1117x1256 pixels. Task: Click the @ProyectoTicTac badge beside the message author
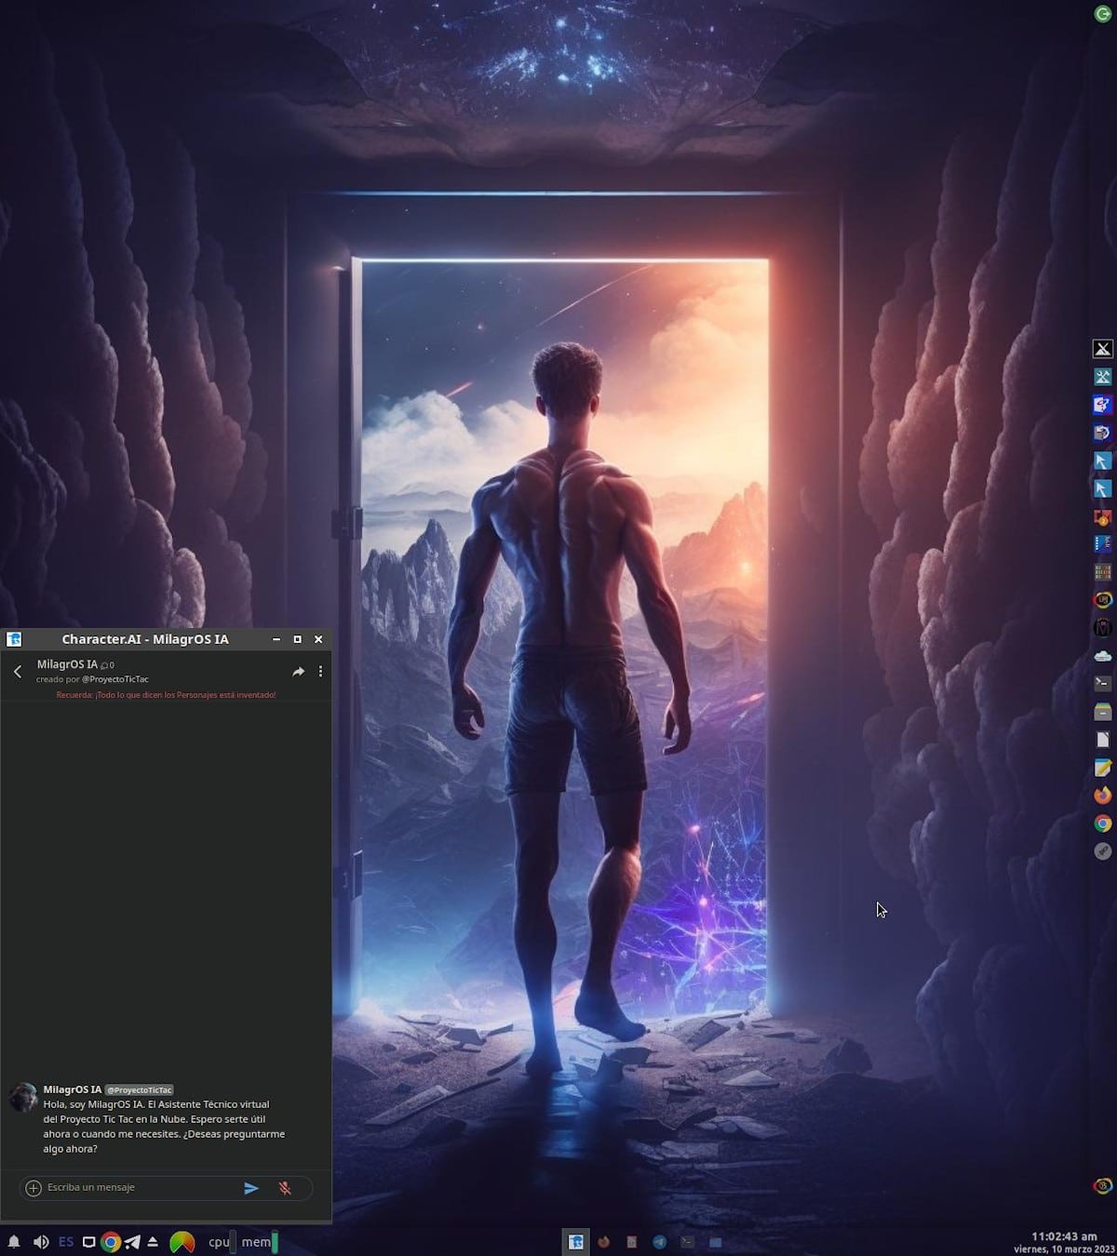click(x=139, y=1089)
